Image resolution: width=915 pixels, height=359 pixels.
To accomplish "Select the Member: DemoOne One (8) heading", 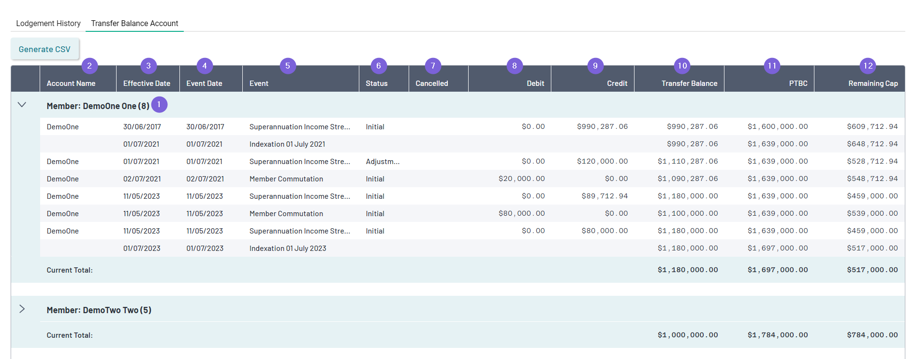I will coord(98,106).
